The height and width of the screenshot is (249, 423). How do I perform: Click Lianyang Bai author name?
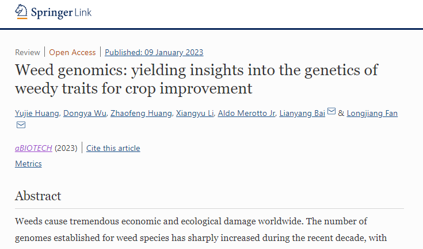(302, 114)
